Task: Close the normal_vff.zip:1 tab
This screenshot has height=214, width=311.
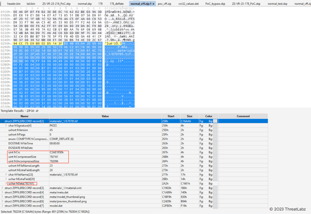Action: click(153, 4)
